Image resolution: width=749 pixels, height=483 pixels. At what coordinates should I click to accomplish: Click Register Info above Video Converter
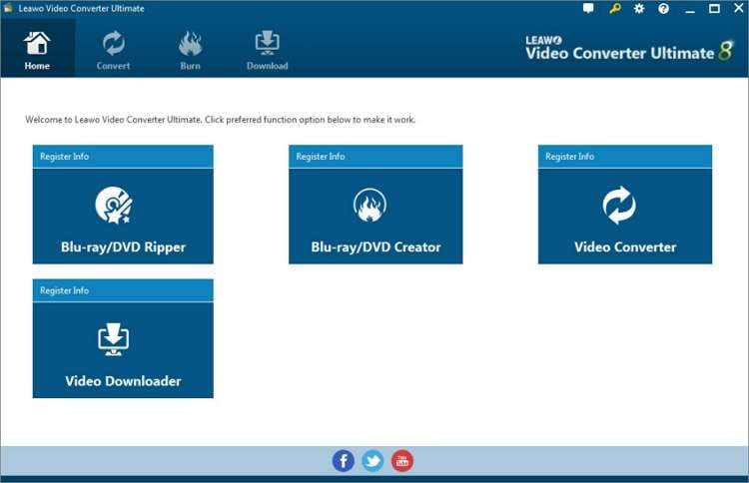point(570,157)
